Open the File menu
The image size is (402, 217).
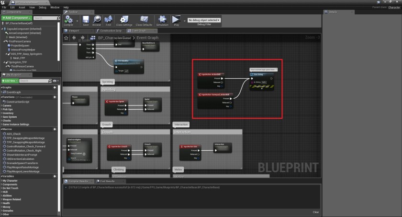pyautogui.click(x=4, y=8)
